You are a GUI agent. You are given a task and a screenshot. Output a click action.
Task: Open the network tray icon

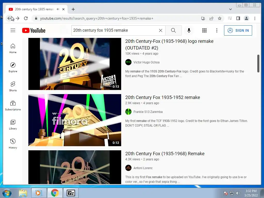click(232, 193)
